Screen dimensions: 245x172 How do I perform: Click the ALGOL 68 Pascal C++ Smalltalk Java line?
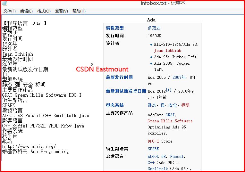coord(46,116)
